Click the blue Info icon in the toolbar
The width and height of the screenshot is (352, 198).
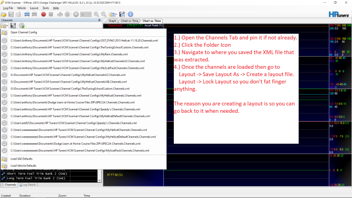click(130, 14)
